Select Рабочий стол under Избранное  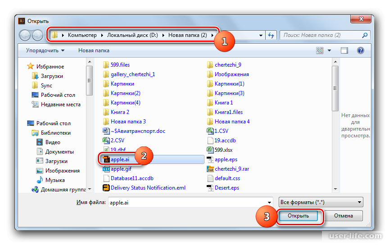(x=58, y=95)
